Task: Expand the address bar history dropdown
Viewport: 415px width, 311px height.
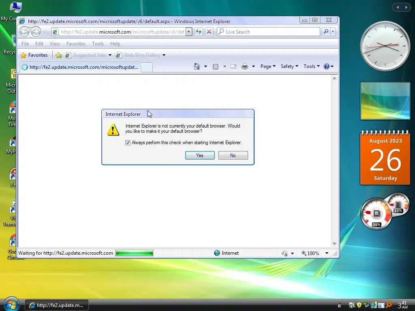Action: coord(189,32)
